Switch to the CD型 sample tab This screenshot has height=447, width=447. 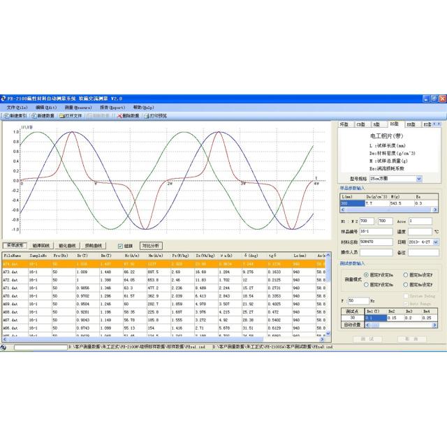(361, 124)
